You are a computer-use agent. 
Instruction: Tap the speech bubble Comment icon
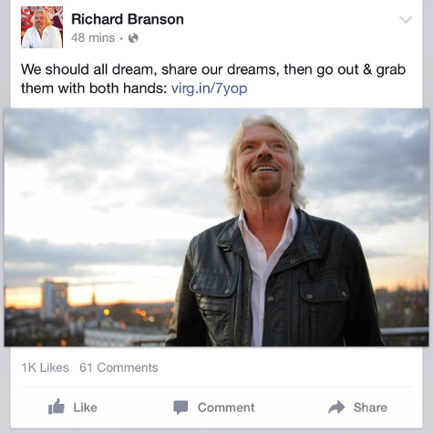pos(180,407)
